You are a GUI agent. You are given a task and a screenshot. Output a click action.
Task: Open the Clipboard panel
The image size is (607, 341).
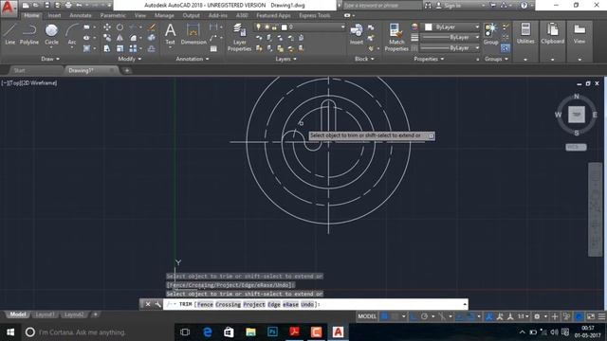(x=552, y=34)
